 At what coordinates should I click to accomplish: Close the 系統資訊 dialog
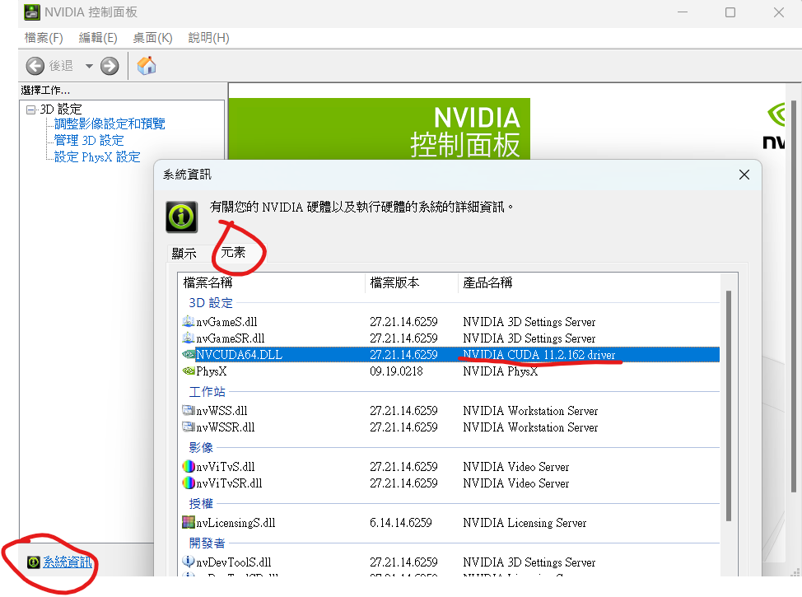coord(744,175)
